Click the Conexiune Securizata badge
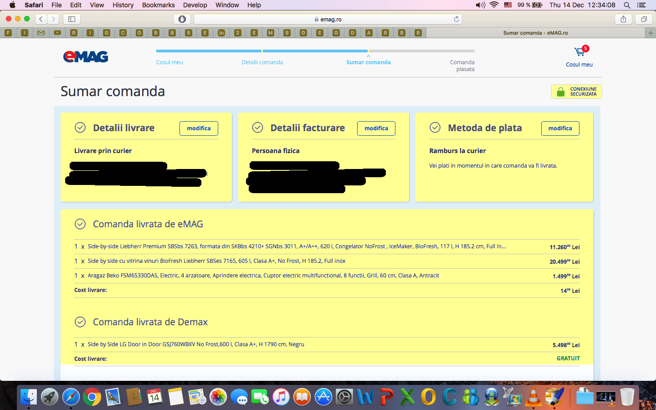The width and height of the screenshot is (656, 410). coord(577,92)
